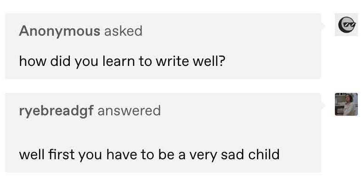Screen dimensions: 362x189
Task: Click the question mark ending the ask
Action: click(x=221, y=61)
